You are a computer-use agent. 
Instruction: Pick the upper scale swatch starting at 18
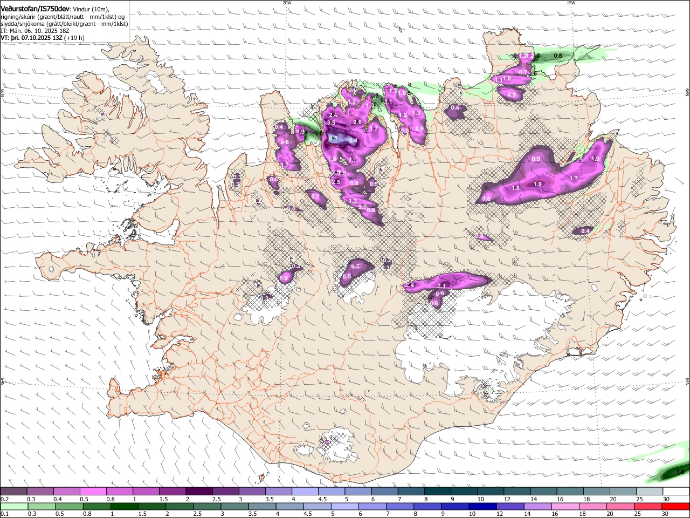tap(597, 492)
